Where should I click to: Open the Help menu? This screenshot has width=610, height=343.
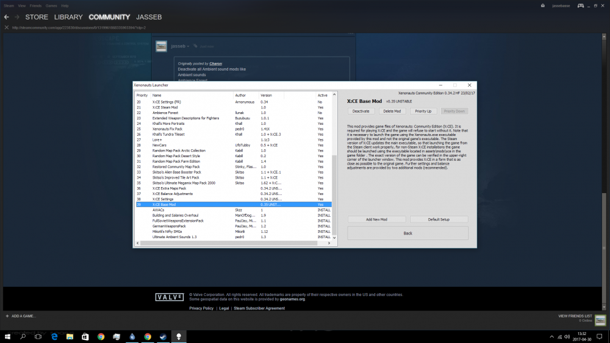click(x=65, y=6)
